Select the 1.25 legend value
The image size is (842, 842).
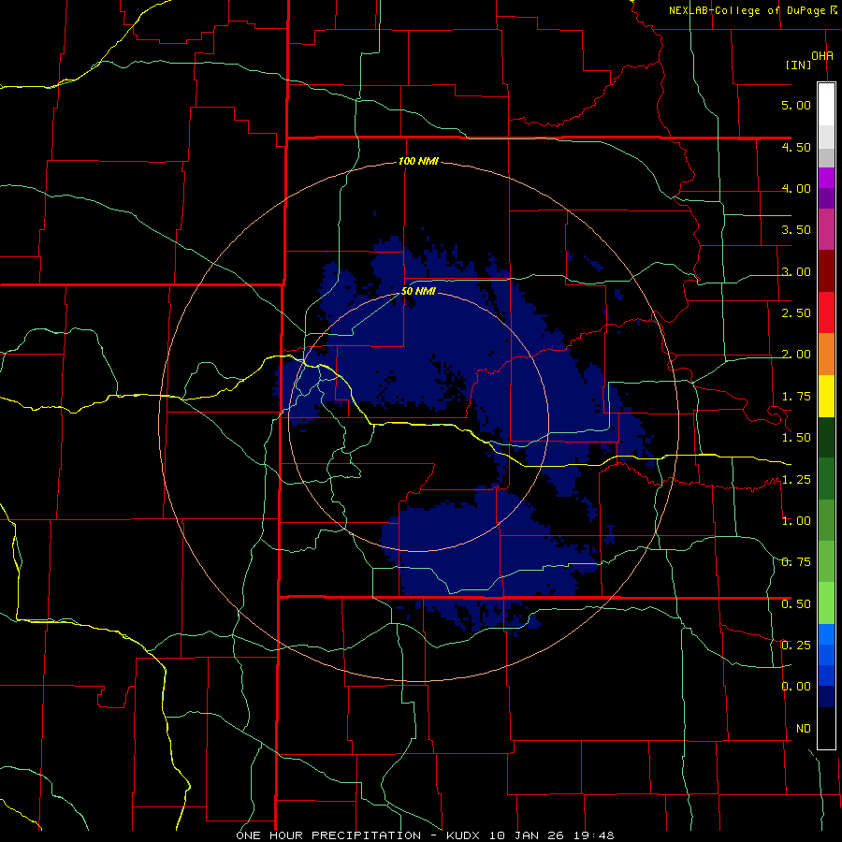pyautogui.click(x=796, y=480)
